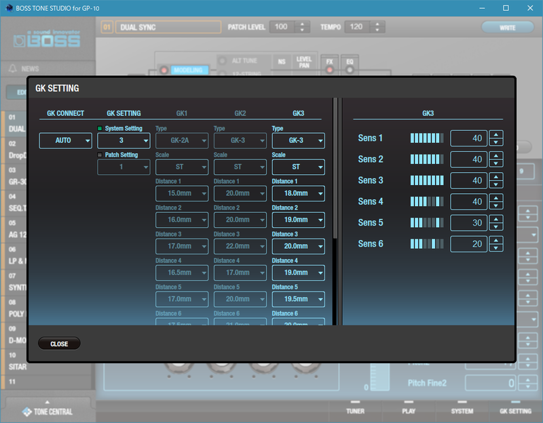The image size is (543, 423).
Task: Click the PATCH LEVEL value field
Action: [x=282, y=27]
